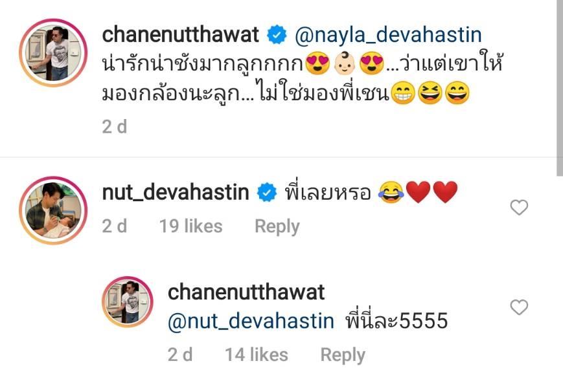Click the 2 d timestamp beside 19 likes
The image size is (563, 381).
(x=115, y=226)
